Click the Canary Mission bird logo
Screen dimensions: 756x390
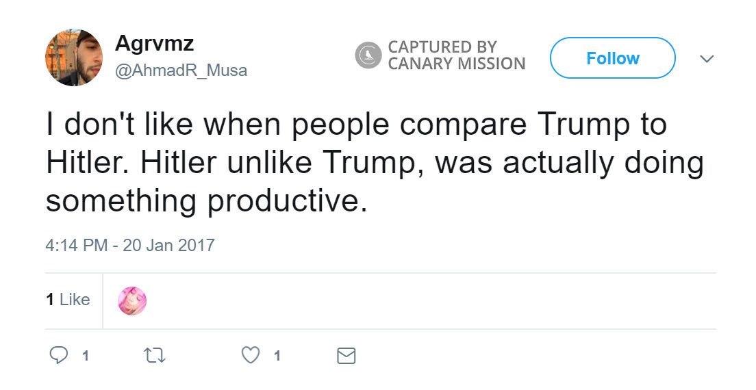click(x=368, y=55)
